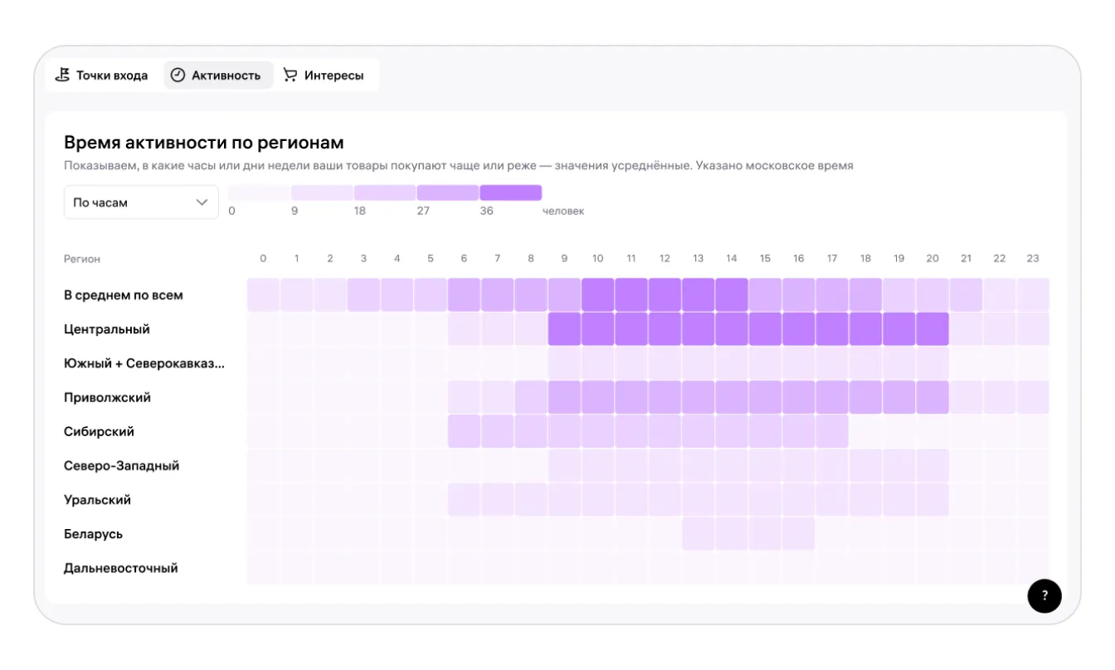The image size is (1115, 670).
Task: Click the flag icon on Точки входа tab
Action: point(62,75)
